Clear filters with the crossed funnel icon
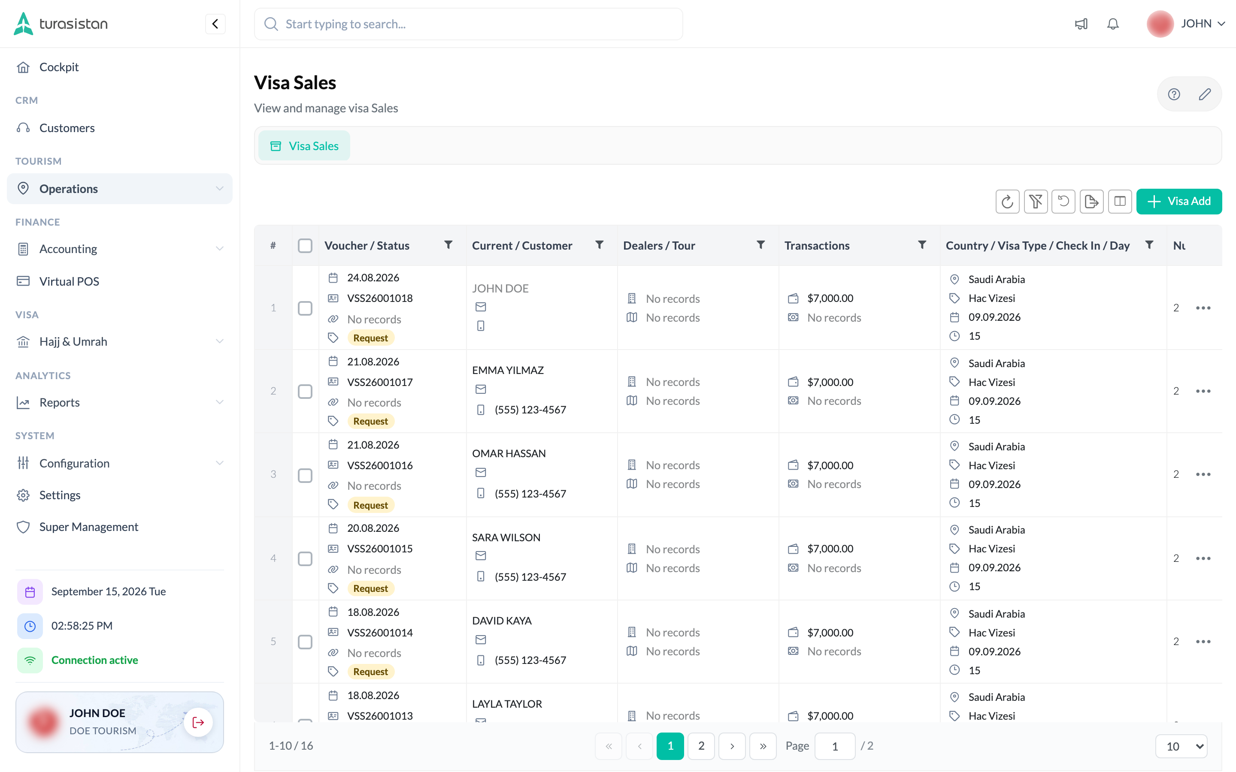This screenshot has height=772, width=1236. 1035,201
